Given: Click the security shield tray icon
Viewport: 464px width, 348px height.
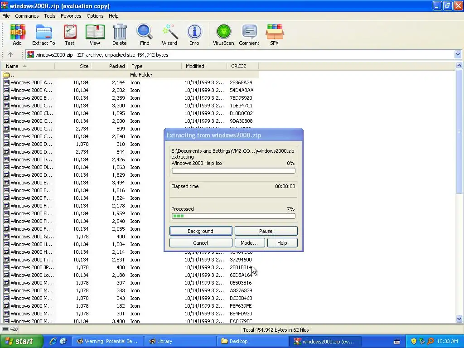Looking at the screenshot, I should pos(414,341).
